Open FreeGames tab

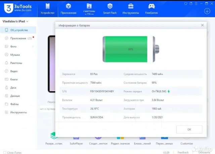[x=152, y=9]
